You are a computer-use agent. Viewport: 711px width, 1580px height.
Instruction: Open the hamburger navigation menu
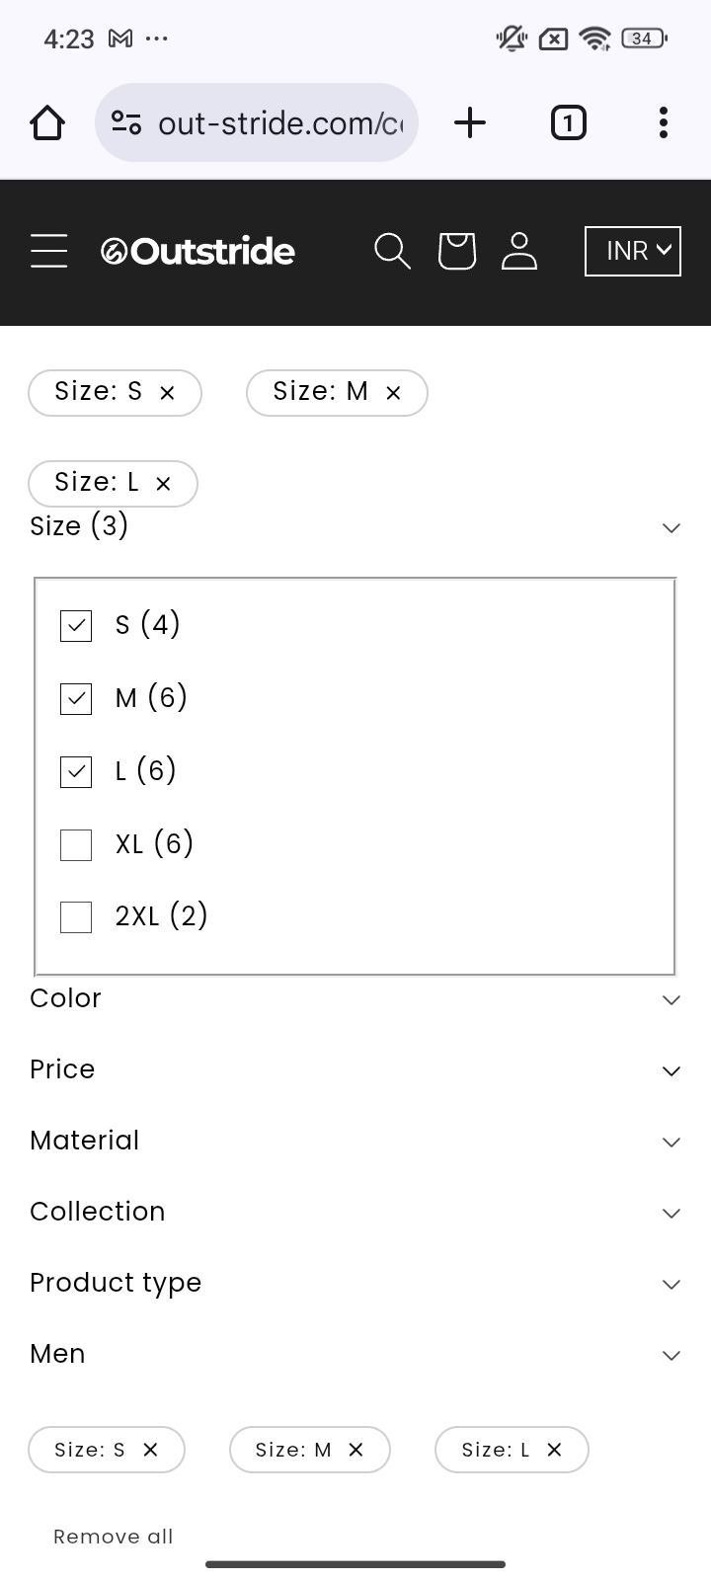[48, 252]
